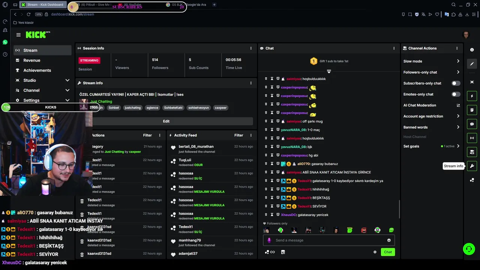Toggle the browser VPN badge
The width and height of the screenshot is (480, 270).
[39, 14]
